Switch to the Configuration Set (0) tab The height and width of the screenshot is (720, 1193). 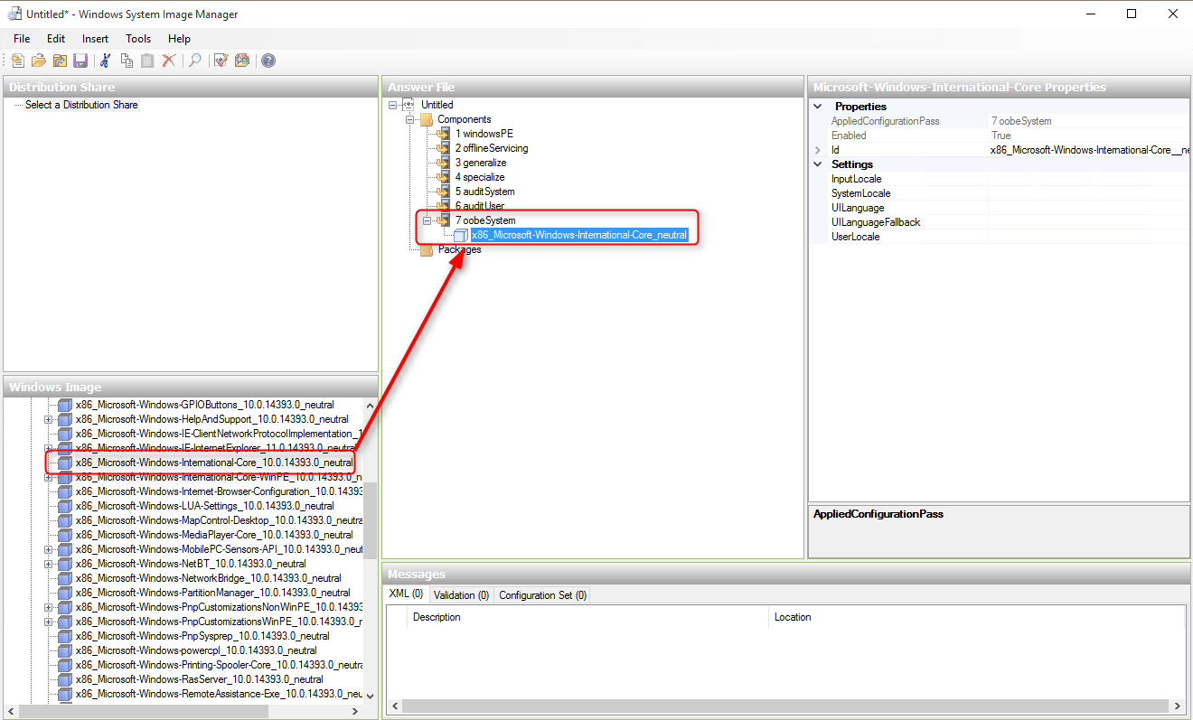click(542, 595)
